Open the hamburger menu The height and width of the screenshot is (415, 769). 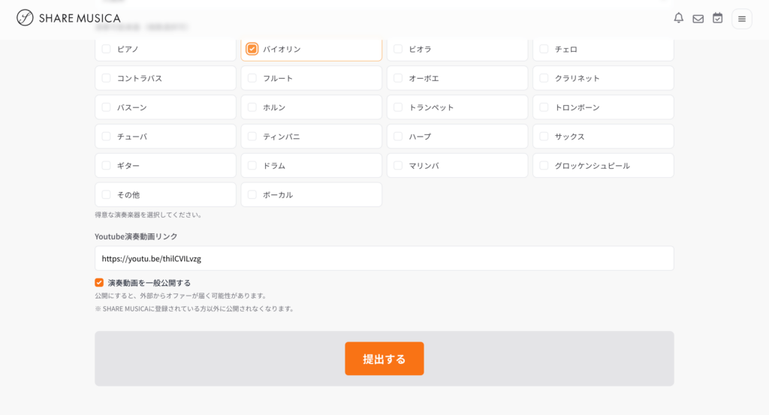click(x=742, y=19)
